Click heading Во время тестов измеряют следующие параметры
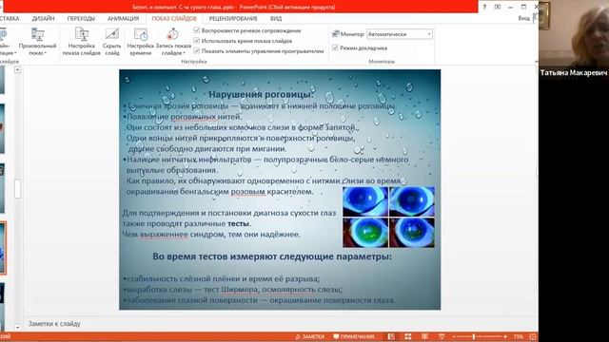This screenshot has width=609, height=342. click(272, 256)
